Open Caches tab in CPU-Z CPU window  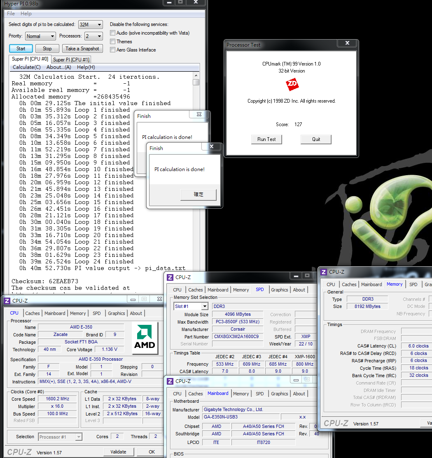33,313
